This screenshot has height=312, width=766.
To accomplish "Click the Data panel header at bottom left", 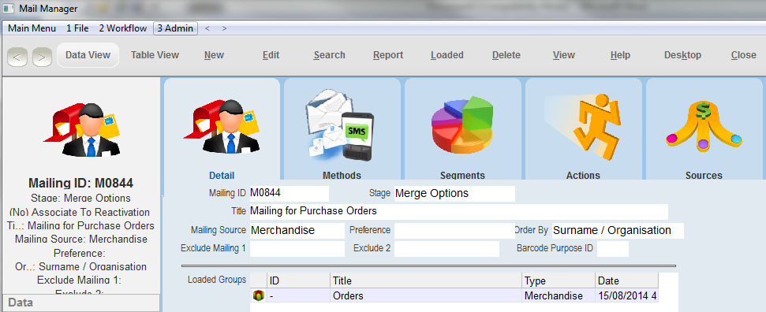I will [x=80, y=303].
